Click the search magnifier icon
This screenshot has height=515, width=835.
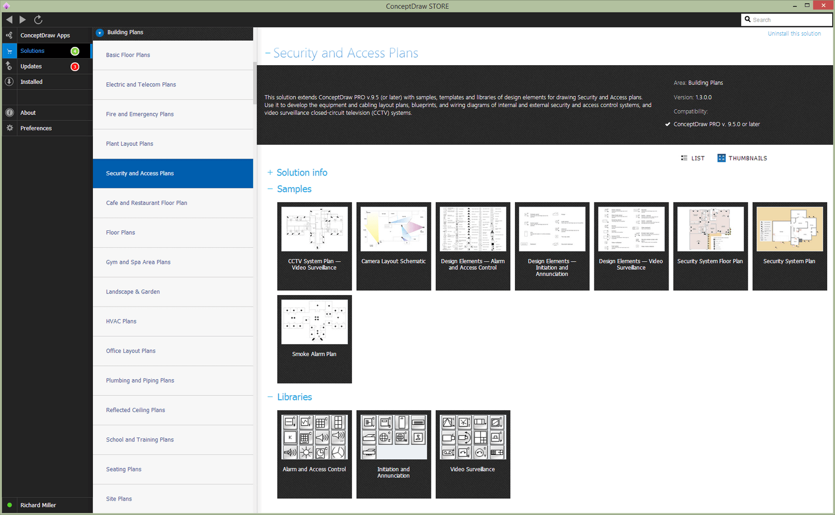click(x=748, y=19)
